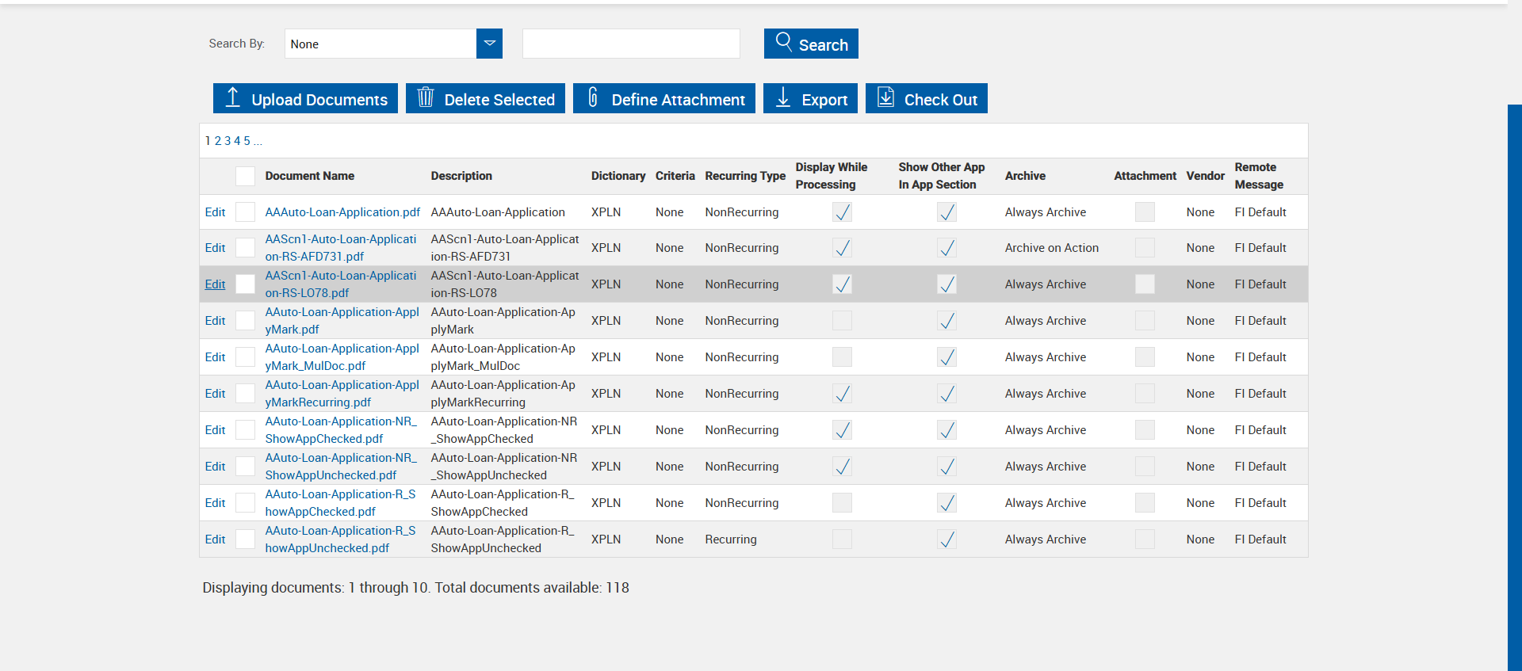The height and width of the screenshot is (671, 1522).
Task: Edit the AAScn1-Auto-Loan-Application-RS-LO78 row
Action: 215,284
